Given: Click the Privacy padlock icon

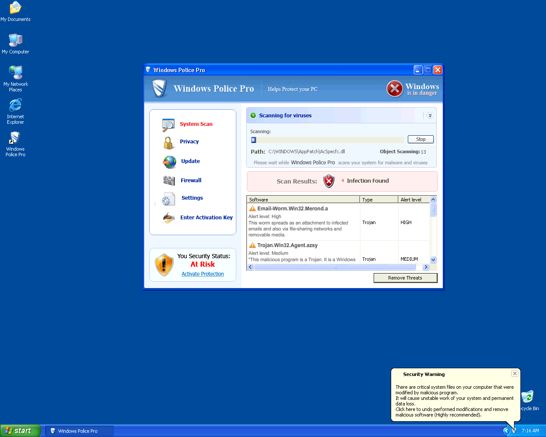Looking at the screenshot, I should tap(168, 143).
